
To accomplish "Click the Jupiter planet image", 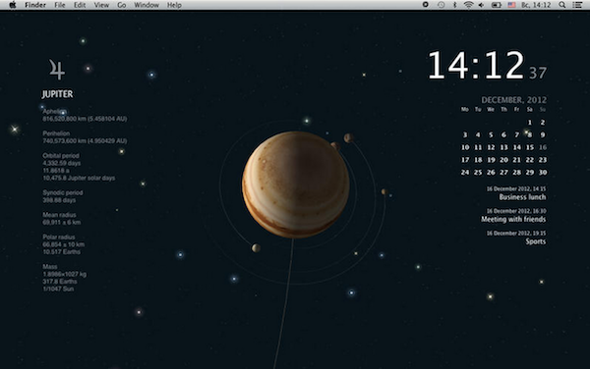I will click(296, 184).
